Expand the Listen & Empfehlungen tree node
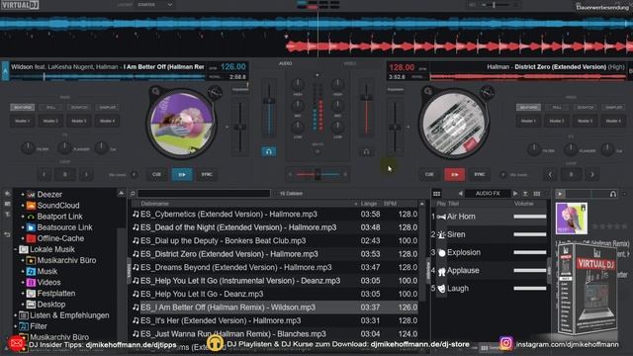The width and height of the screenshot is (633, 356). [x=15, y=315]
